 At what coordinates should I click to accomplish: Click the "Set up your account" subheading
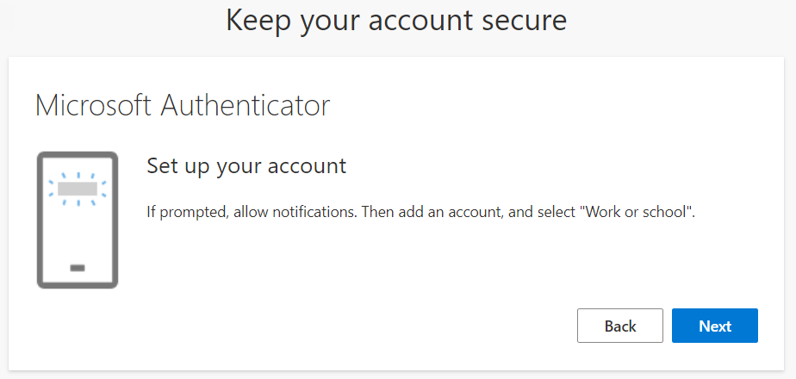246,166
